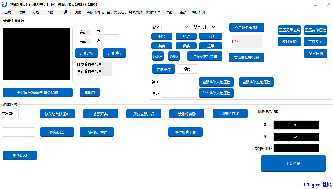The image size is (333, 189).
Task: Switch to the 监控 tab
Action: 22,12
